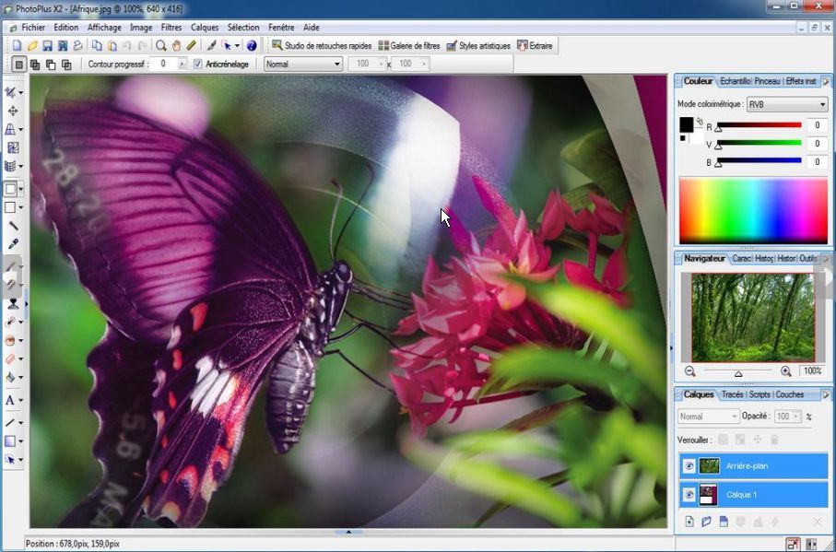Viewport: 836px width, 552px height.
Task: Select the Text tool in the left toolbar
Action: coord(10,401)
